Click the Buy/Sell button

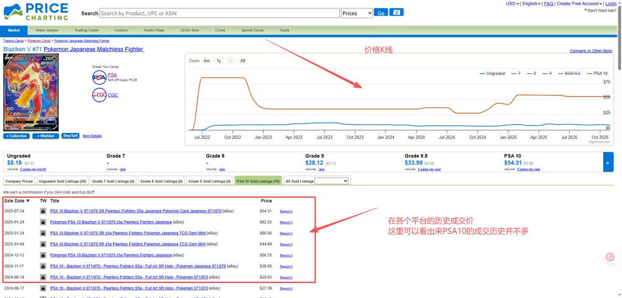click(x=70, y=136)
